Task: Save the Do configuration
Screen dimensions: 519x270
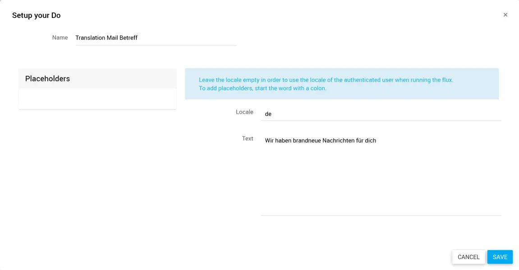Action: pyautogui.click(x=500, y=257)
